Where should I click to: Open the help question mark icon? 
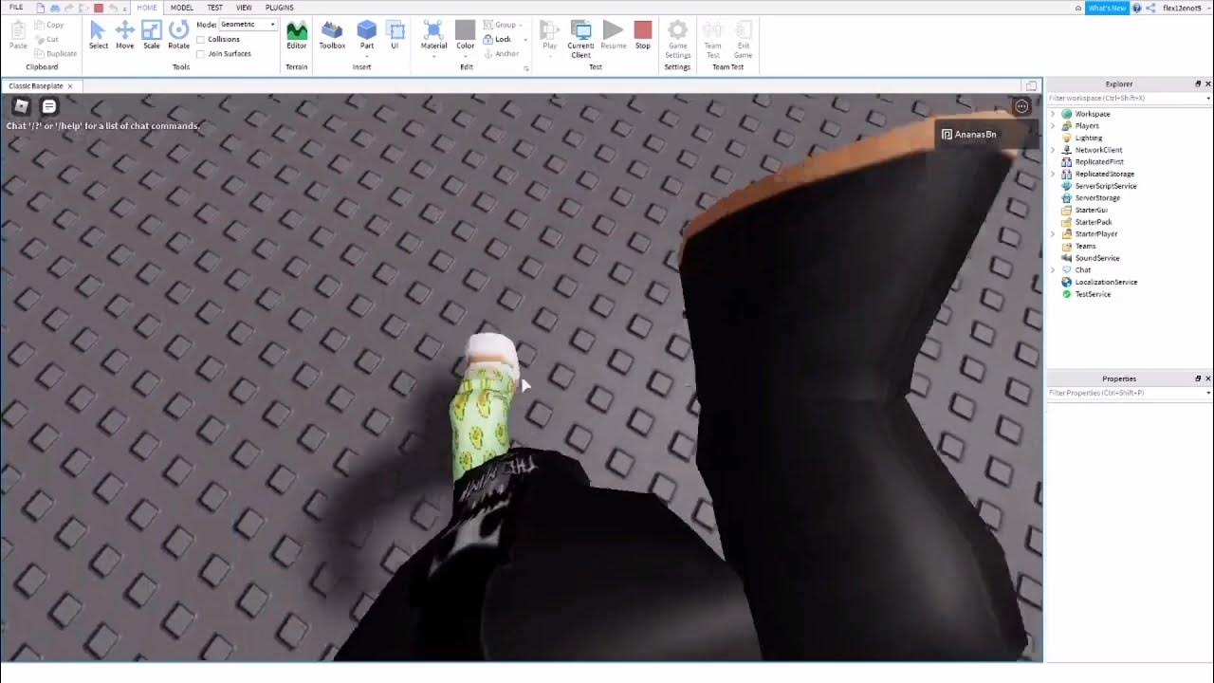(x=1137, y=8)
